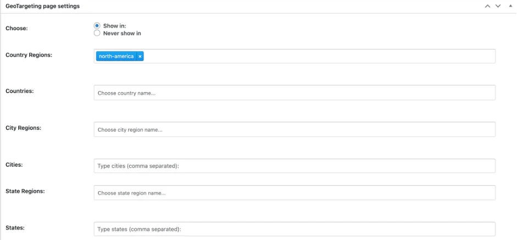
Task: Open the City Regions chooser field
Action: pyautogui.click(x=294, y=129)
